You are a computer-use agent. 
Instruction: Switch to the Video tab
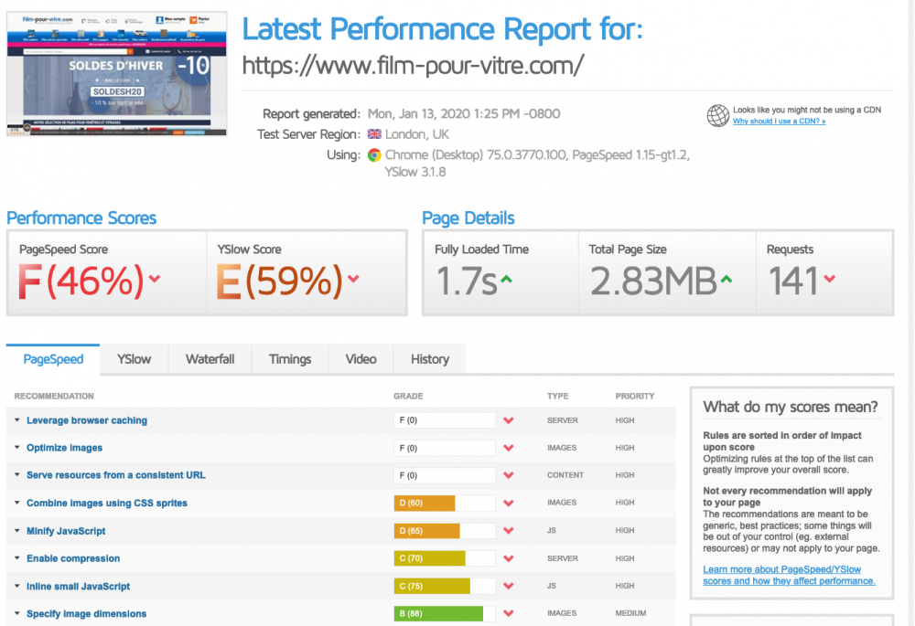pyautogui.click(x=361, y=359)
